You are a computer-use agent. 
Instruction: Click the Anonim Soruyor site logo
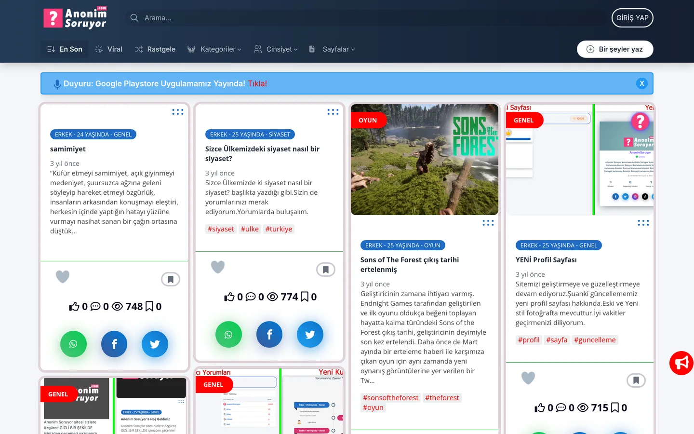[x=75, y=18]
